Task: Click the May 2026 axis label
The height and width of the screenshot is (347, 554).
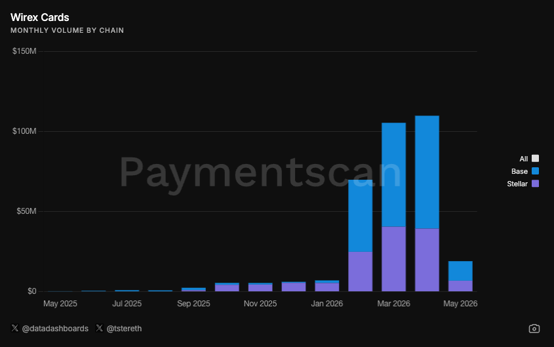Action: click(x=460, y=304)
